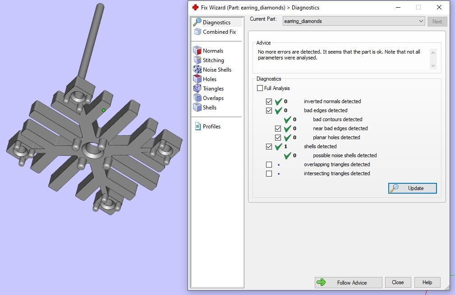Screen dimensions: 455x295
Task: Click green checkmark beside bad contours
Action: 287,119
